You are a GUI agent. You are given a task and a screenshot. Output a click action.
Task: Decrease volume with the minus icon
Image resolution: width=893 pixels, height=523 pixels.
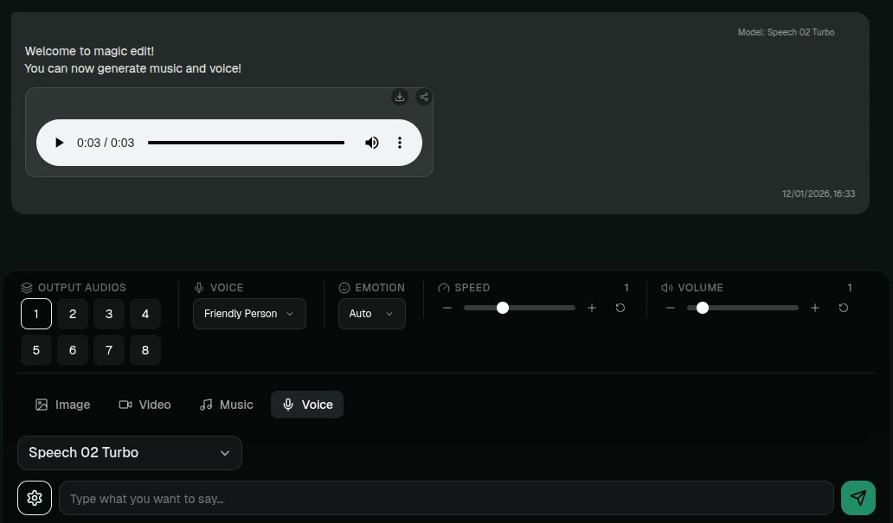(x=671, y=308)
